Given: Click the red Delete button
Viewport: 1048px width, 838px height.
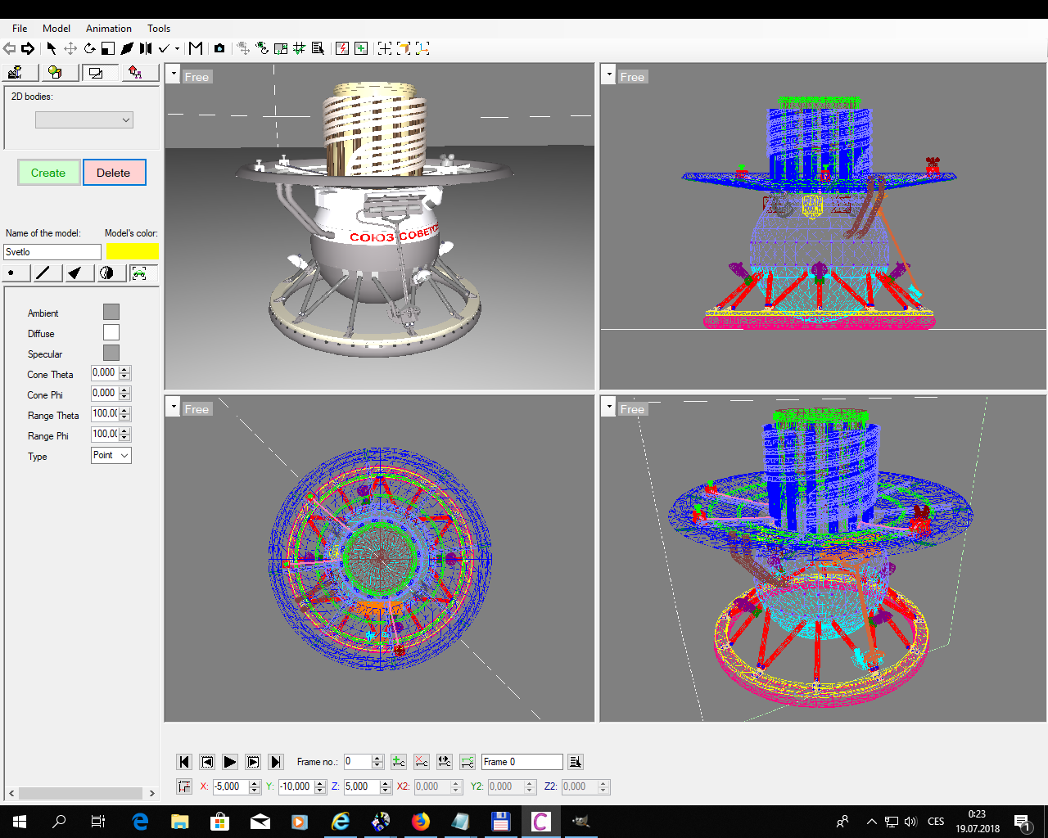Looking at the screenshot, I should coord(114,173).
